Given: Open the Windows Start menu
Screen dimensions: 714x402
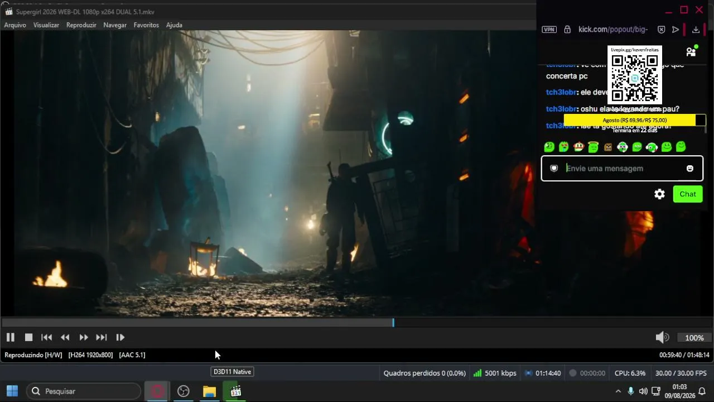Looking at the screenshot, I should (x=12, y=391).
